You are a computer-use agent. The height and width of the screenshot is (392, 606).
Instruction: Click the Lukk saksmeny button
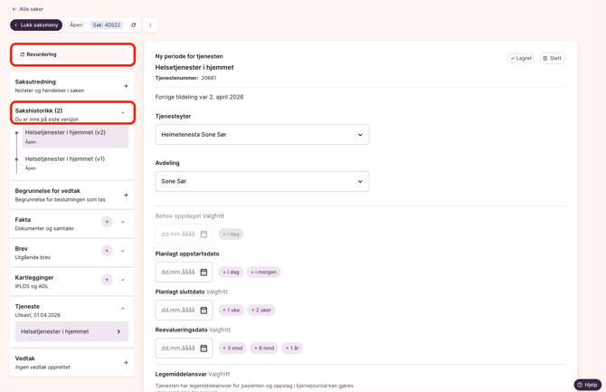36,25
